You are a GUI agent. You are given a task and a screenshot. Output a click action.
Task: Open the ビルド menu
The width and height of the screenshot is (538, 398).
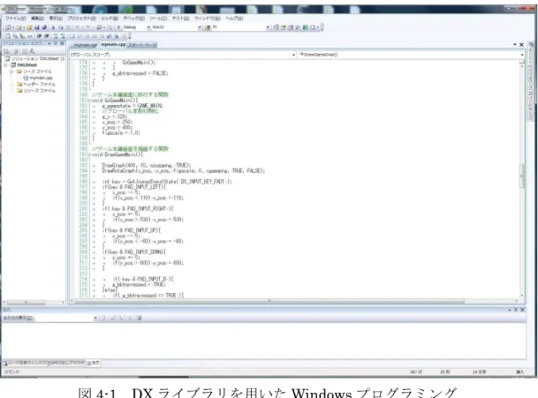tap(110, 19)
